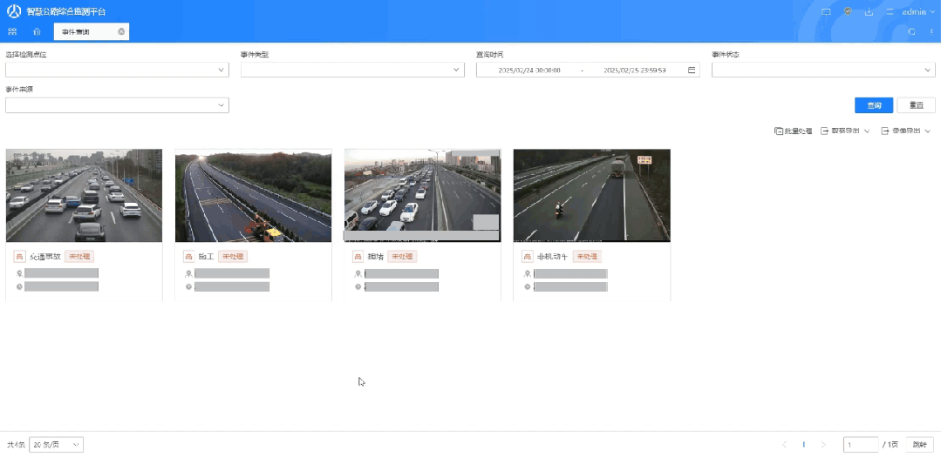Click the 批量处理 batch process button
941x457 pixels.
(793, 131)
